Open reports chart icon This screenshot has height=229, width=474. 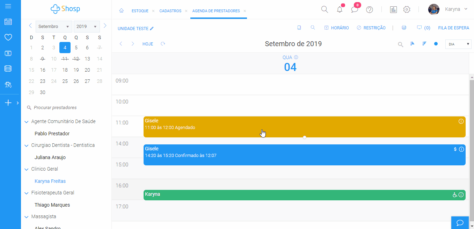393,9
